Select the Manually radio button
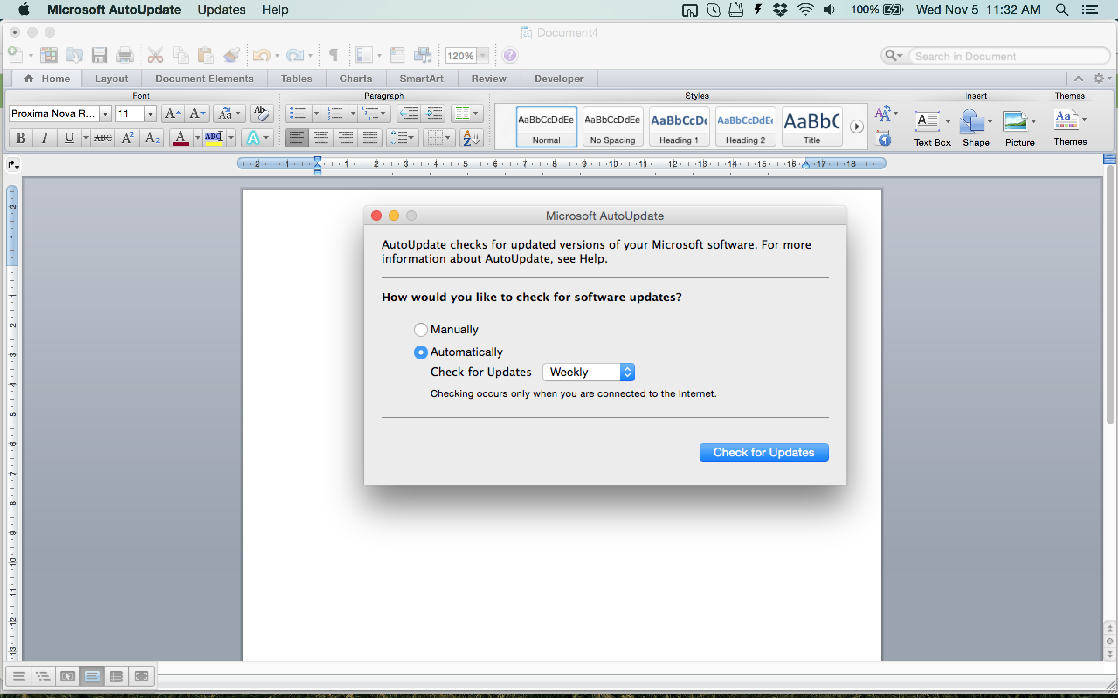1118x698 pixels. [x=421, y=329]
